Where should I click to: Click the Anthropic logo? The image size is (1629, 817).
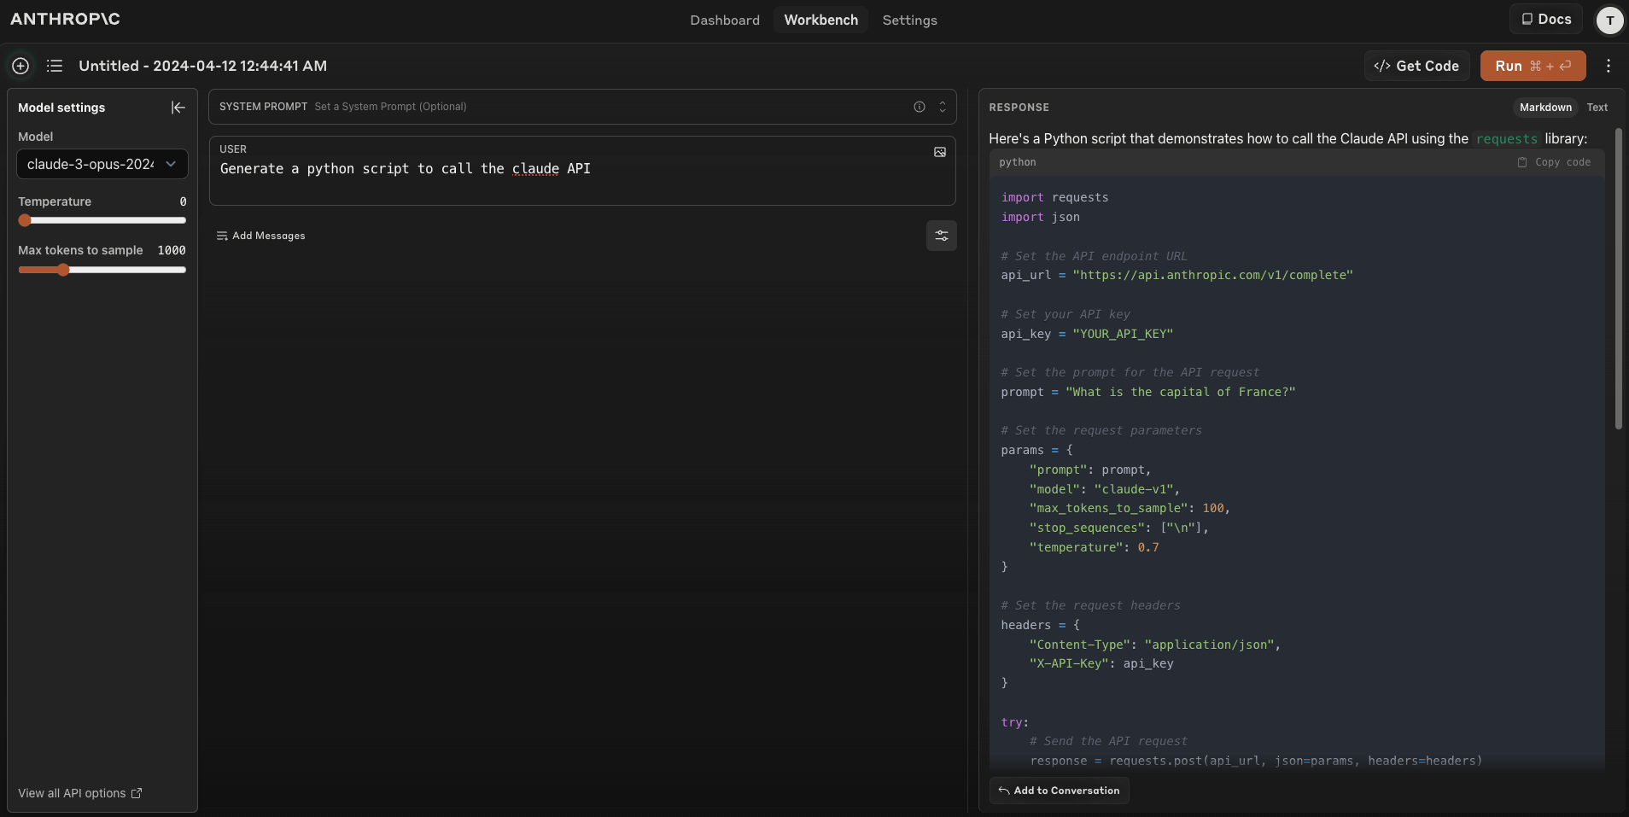click(65, 19)
